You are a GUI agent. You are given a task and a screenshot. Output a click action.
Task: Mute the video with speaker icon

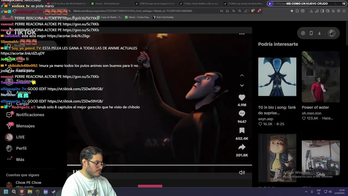242,173
